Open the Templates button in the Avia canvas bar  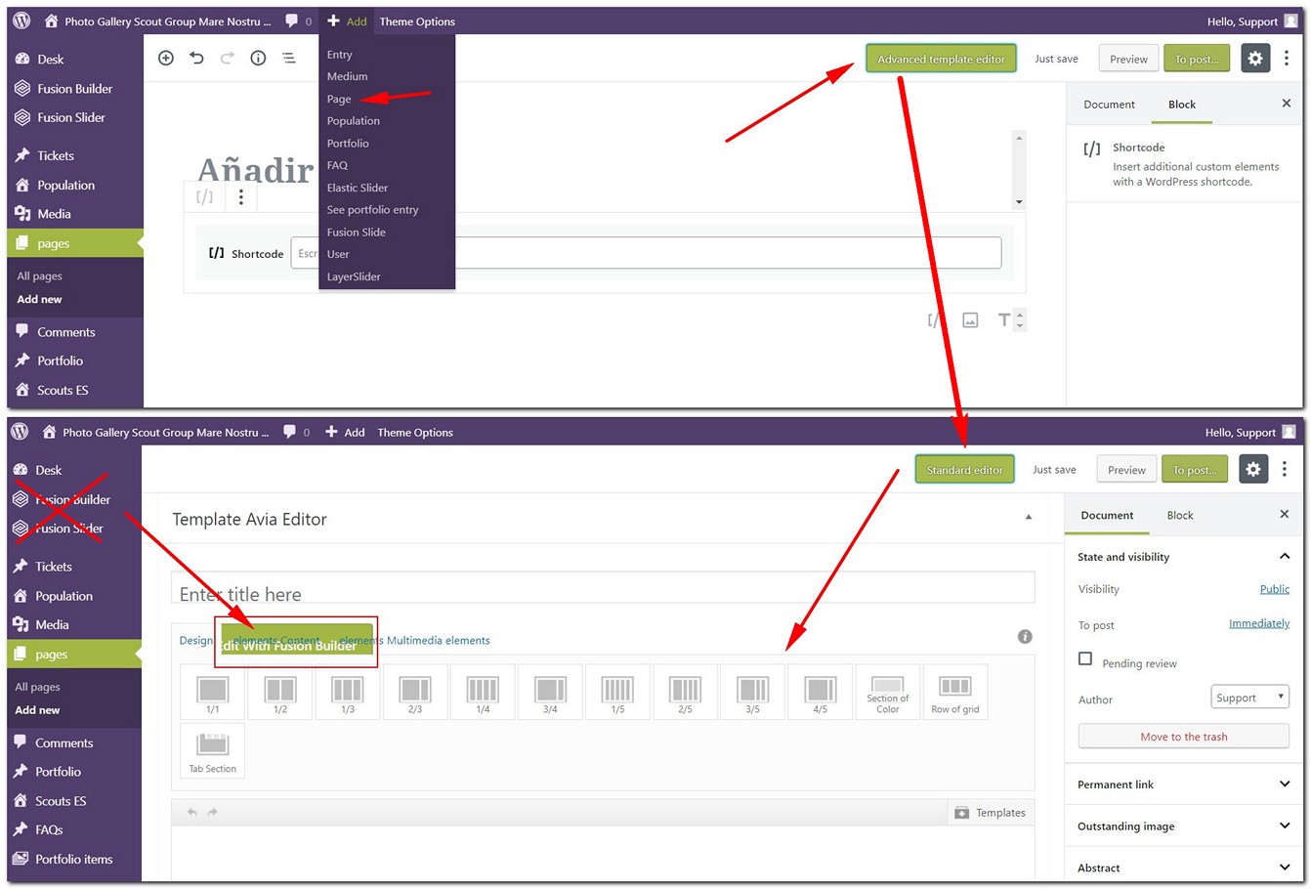click(x=990, y=813)
